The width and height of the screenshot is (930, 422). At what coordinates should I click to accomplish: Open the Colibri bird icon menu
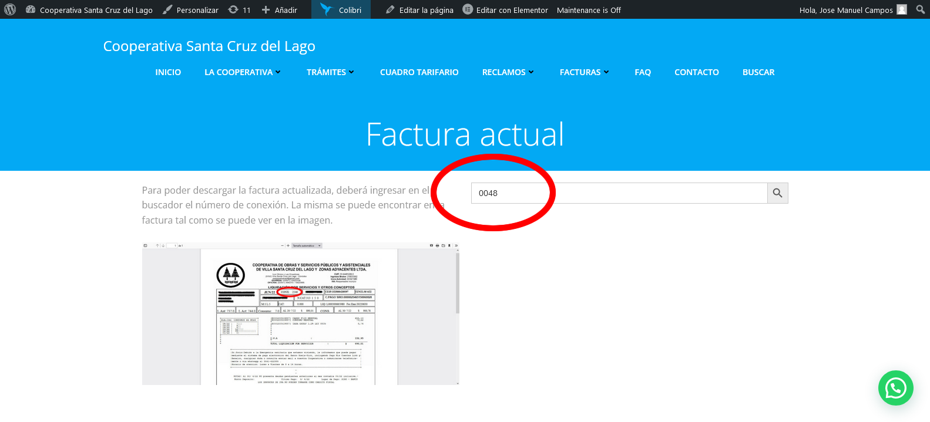click(327, 9)
